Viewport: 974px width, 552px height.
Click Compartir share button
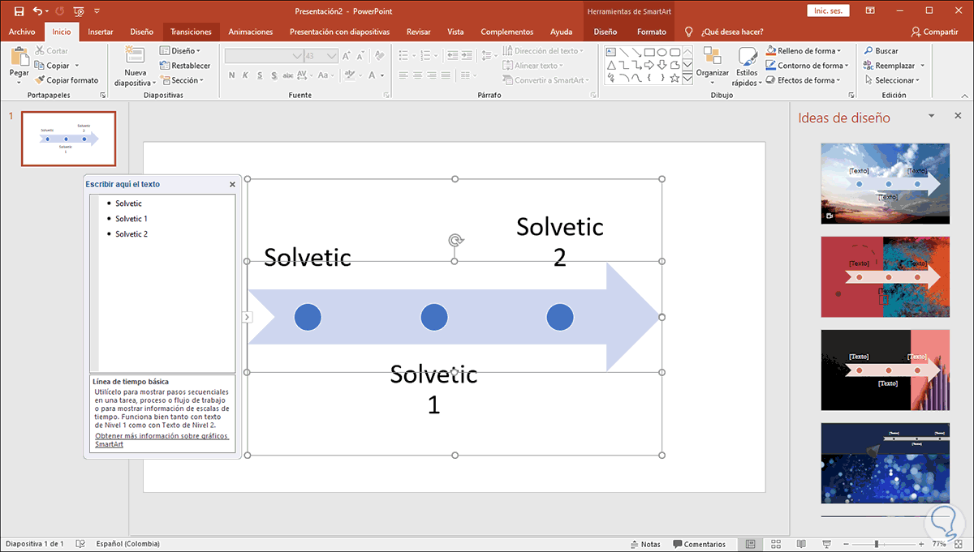pos(934,32)
